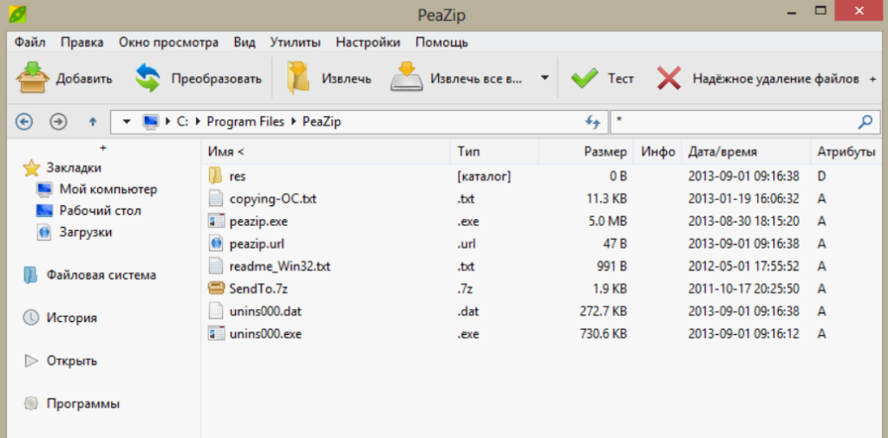
Task: Go back with the left arrow button
Action: pyautogui.click(x=23, y=121)
